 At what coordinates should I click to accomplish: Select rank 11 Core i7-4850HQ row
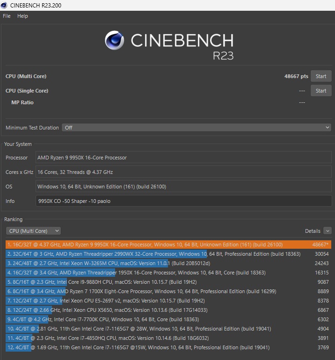[x=168, y=338]
